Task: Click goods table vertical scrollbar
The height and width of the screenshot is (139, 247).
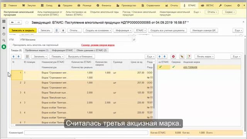Action: [x=154, y=86]
